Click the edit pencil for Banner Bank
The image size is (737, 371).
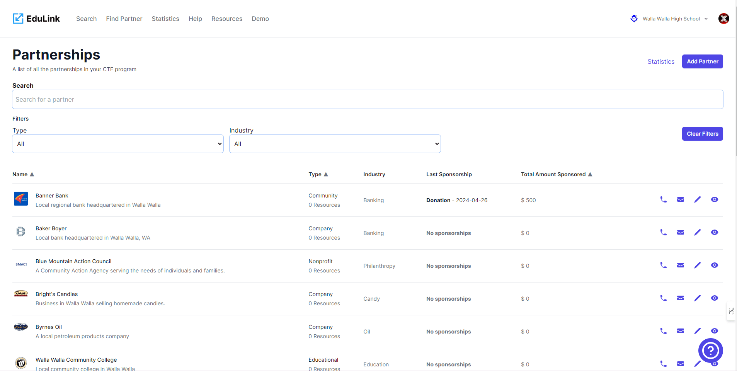coord(697,200)
